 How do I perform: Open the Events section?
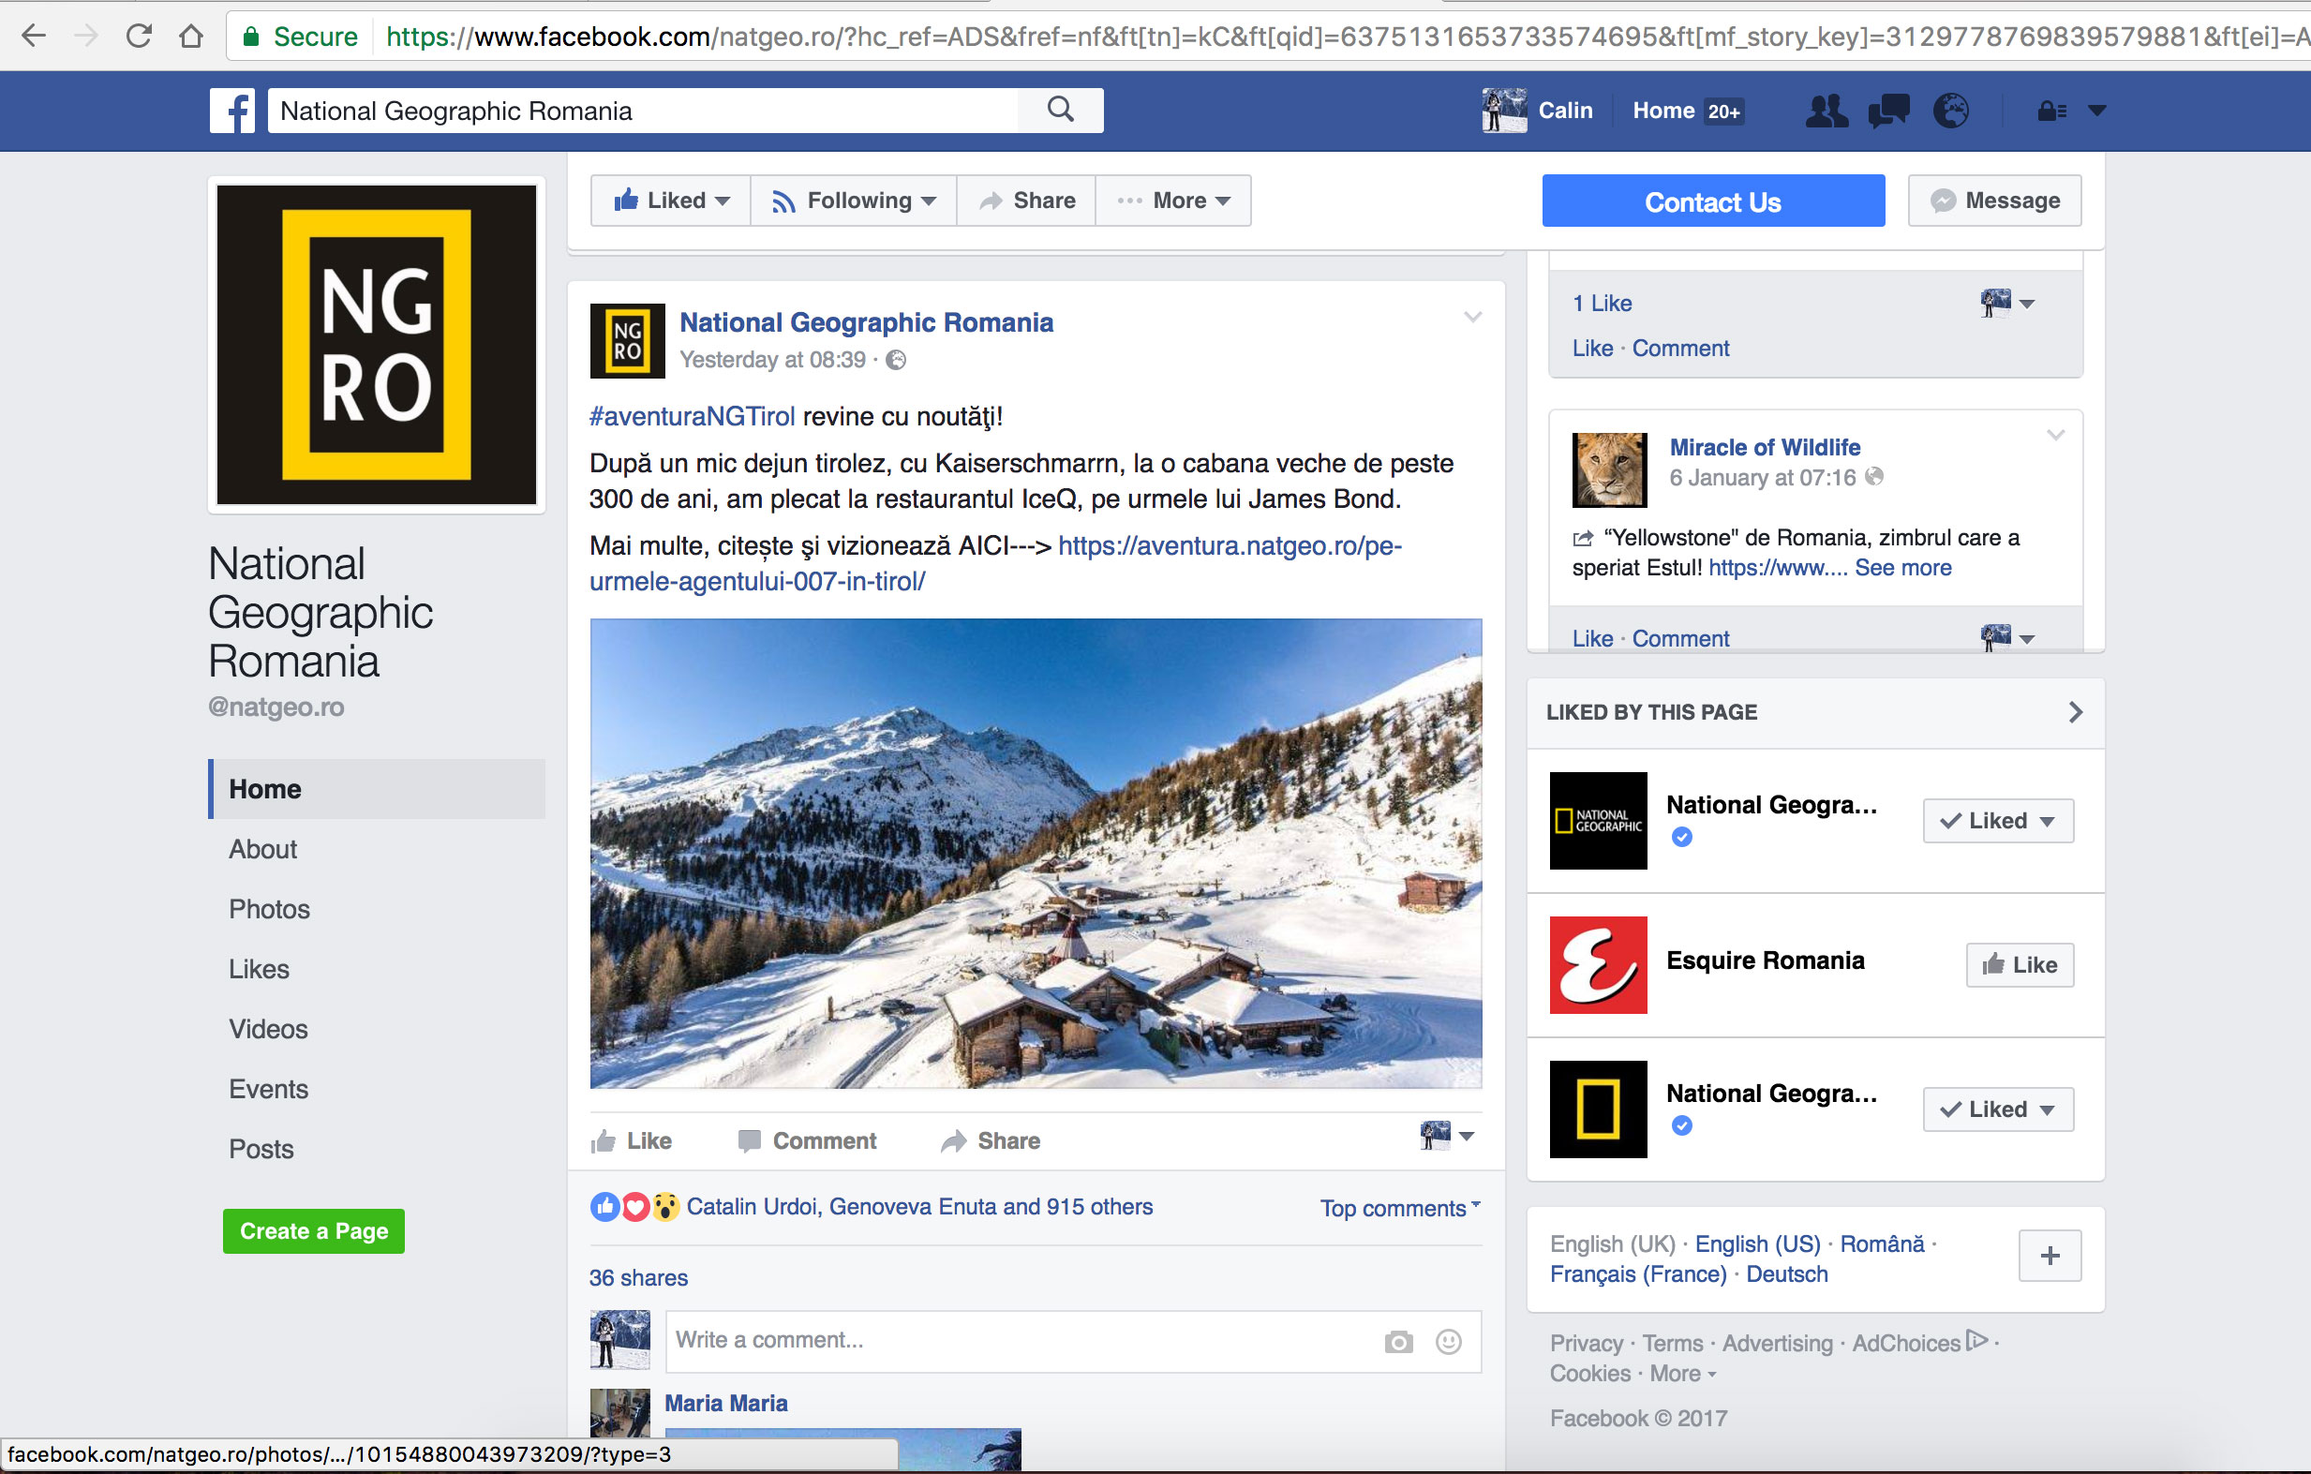pyautogui.click(x=269, y=1089)
